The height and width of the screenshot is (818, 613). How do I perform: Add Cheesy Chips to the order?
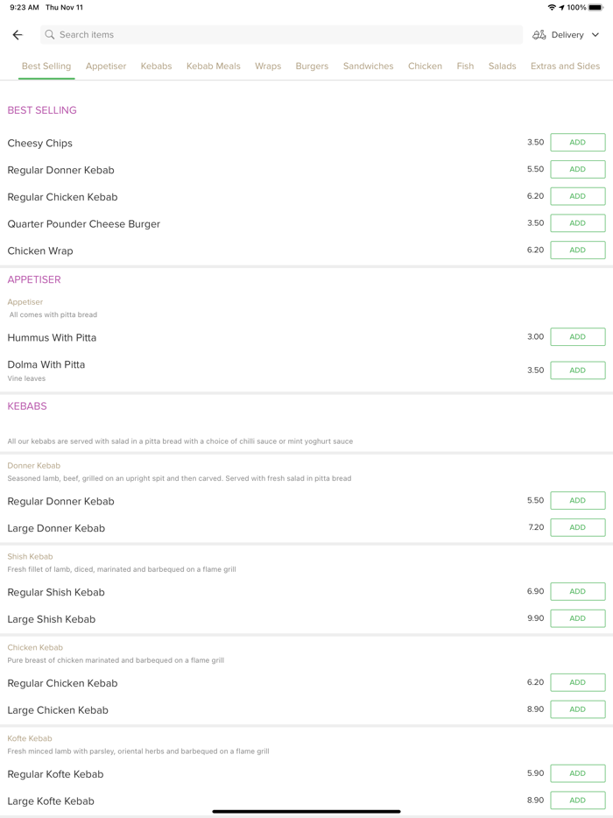pyautogui.click(x=577, y=143)
